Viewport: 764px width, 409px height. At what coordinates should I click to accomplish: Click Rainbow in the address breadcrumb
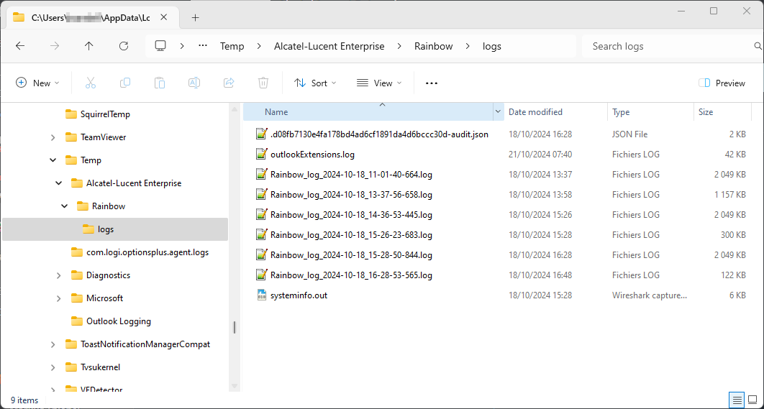433,46
